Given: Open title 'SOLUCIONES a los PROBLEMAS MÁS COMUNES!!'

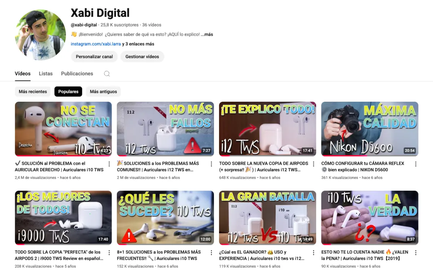Looking at the screenshot, I should [x=158, y=167].
